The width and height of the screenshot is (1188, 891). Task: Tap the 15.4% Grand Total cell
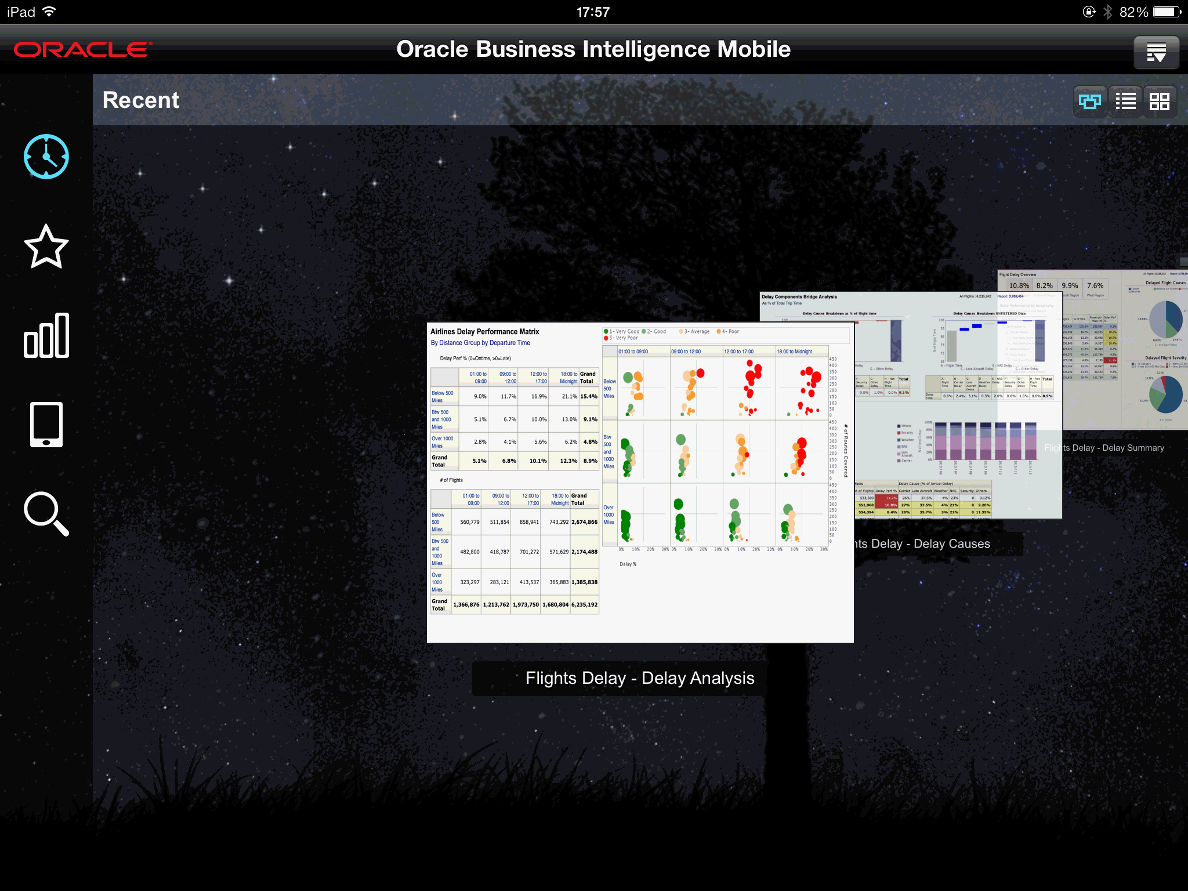589,397
